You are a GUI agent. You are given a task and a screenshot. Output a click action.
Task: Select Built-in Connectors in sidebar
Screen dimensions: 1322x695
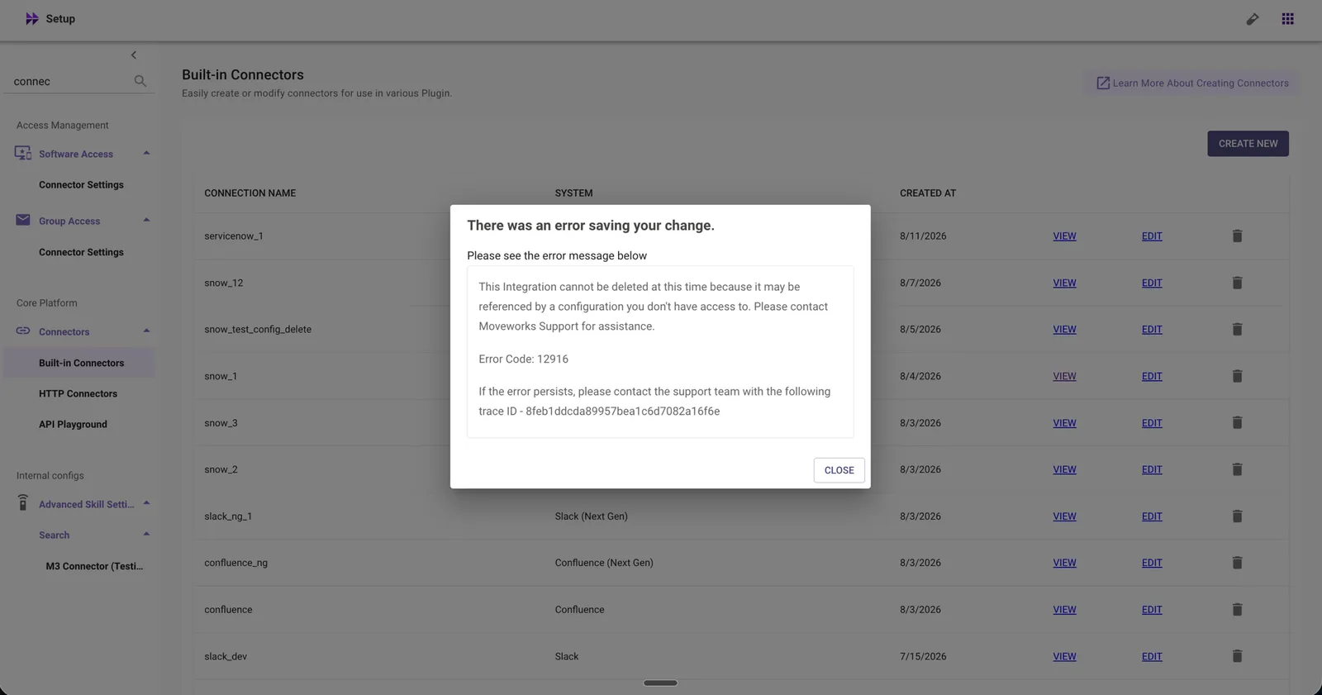(x=81, y=363)
